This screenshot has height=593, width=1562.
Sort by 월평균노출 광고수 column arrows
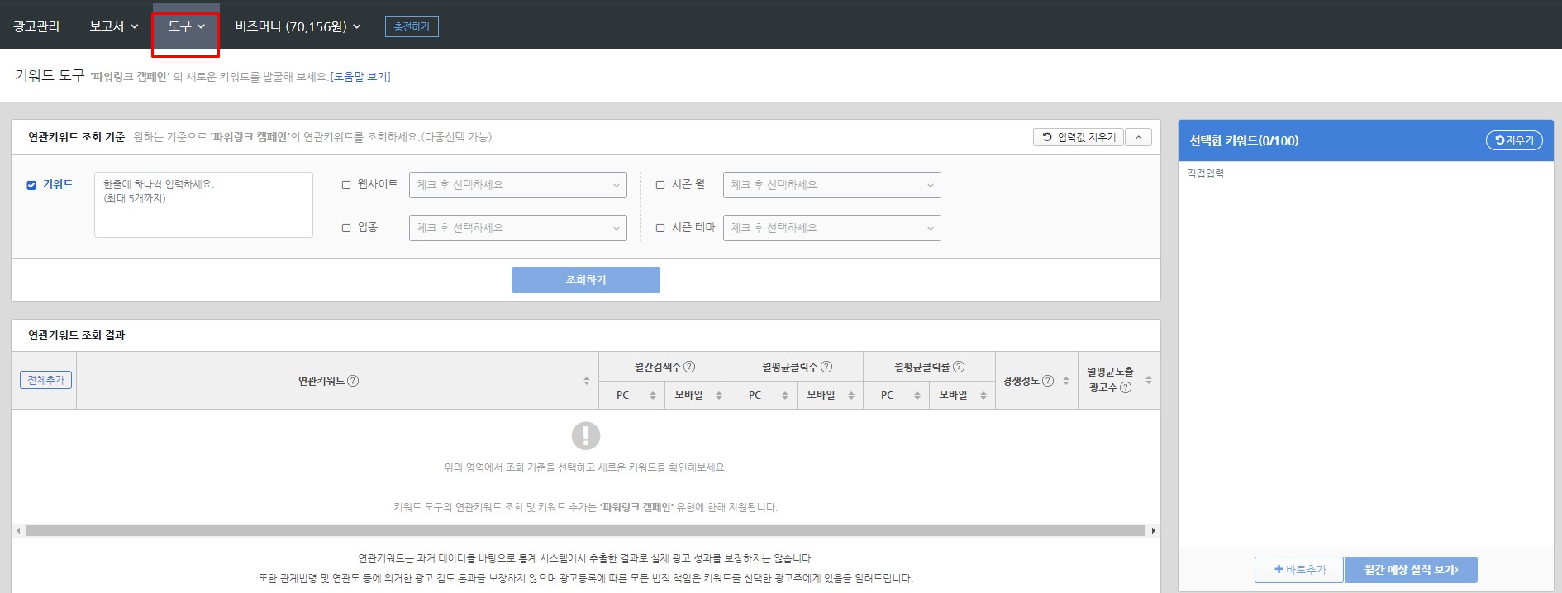(x=1149, y=380)
